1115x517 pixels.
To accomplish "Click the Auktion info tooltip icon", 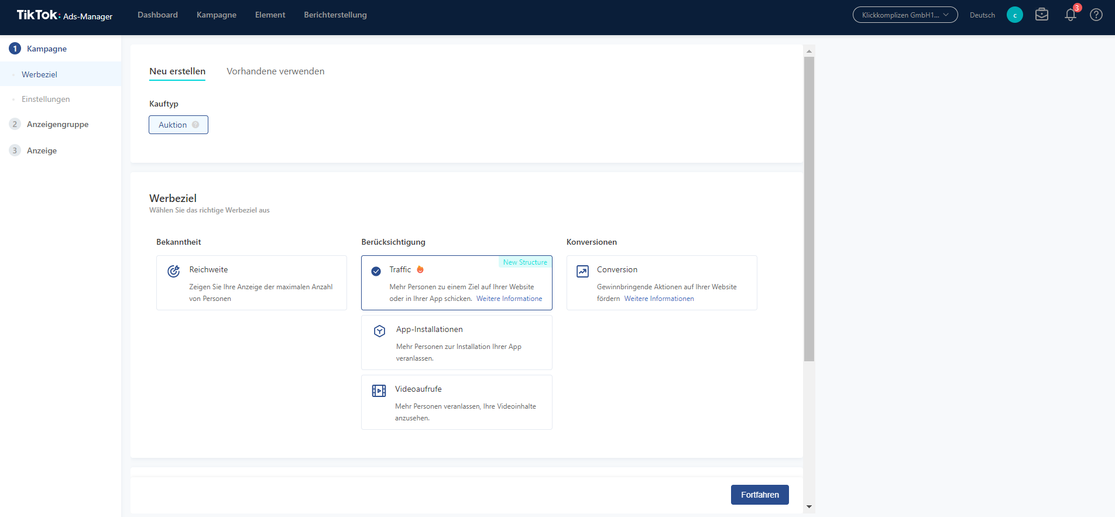I will click(x=195, y=125).
